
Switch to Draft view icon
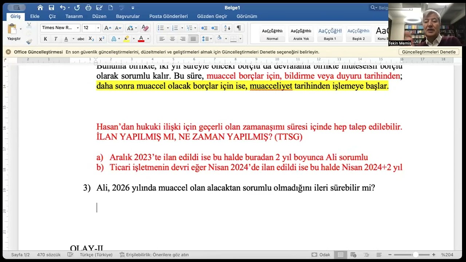(379, 255)
